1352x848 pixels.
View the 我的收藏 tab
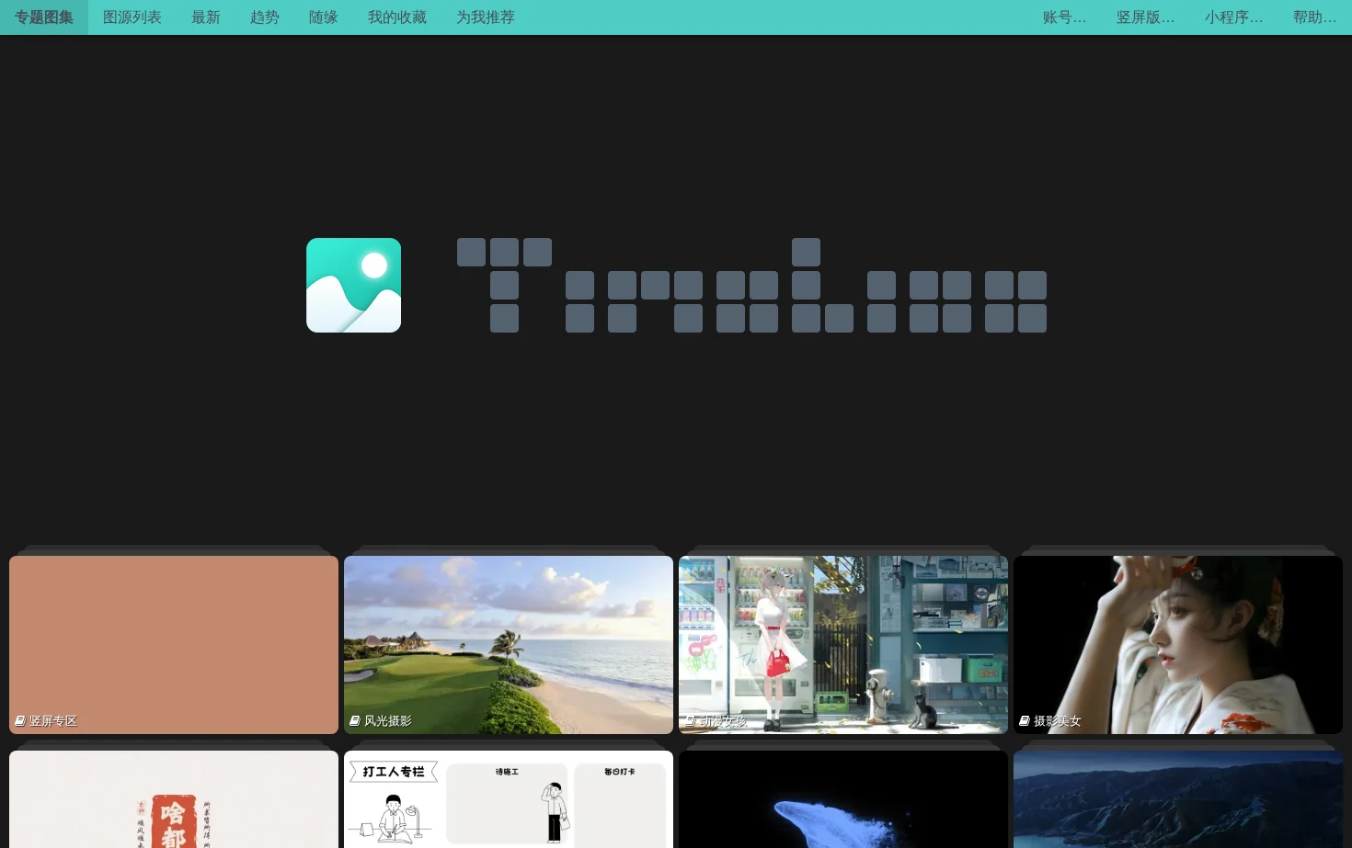pyautogui.click(x=397, y=17)
